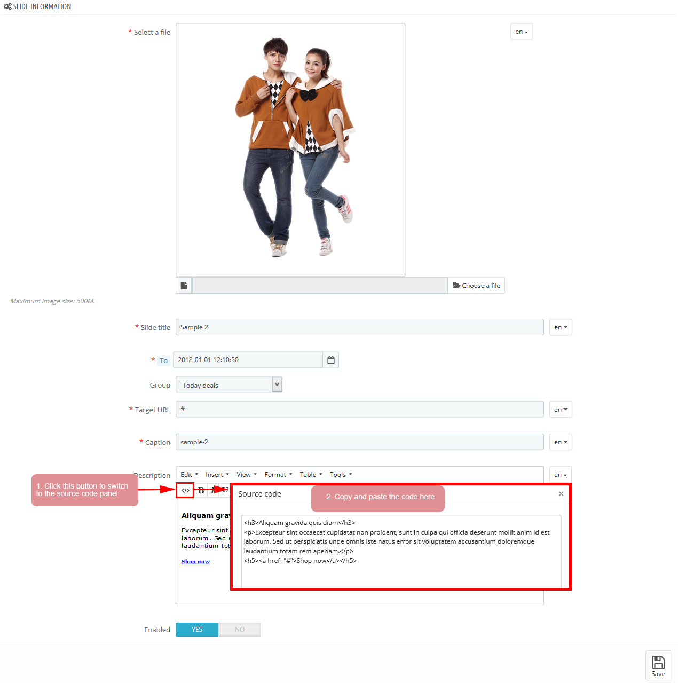Click the Choose a file button
Viewport: 678px width, 683px height.
[476, 286]
